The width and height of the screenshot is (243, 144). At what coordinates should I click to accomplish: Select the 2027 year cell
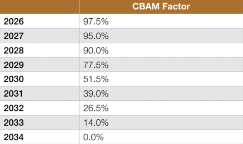[x=14, y=36]
